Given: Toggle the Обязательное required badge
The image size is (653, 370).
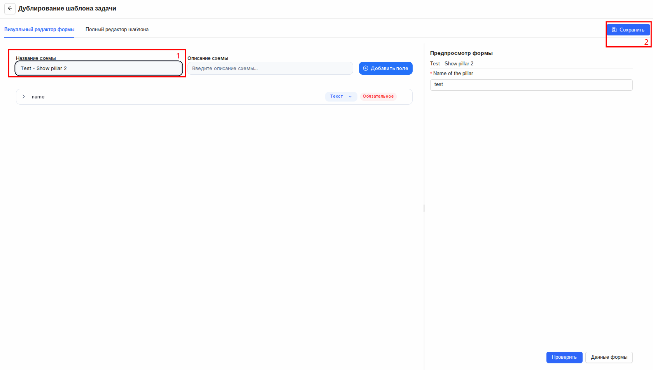Looking at the screenshot, I should (x=378, y=96).
